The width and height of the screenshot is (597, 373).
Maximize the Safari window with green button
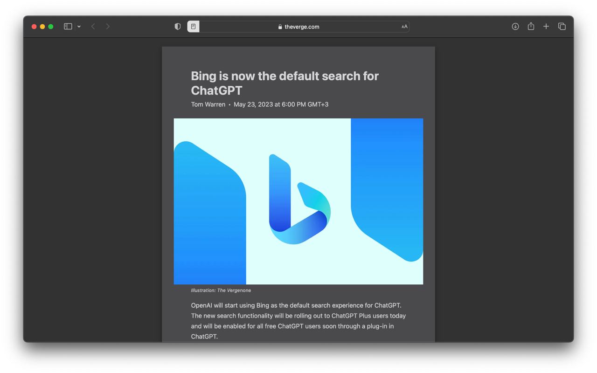click(51, 27)
